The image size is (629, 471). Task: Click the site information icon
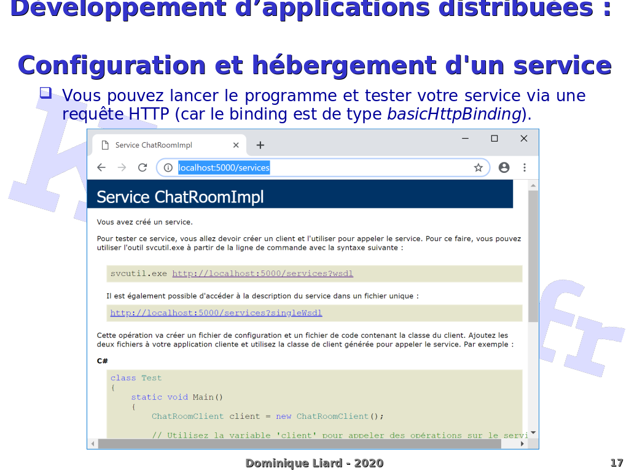pos(168,167)
